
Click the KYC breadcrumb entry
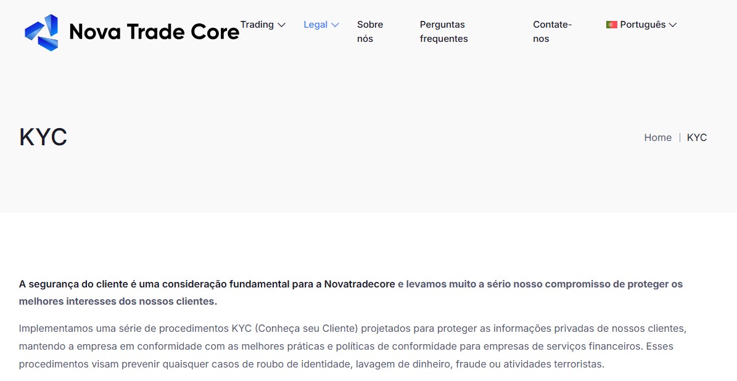[697, 137]
